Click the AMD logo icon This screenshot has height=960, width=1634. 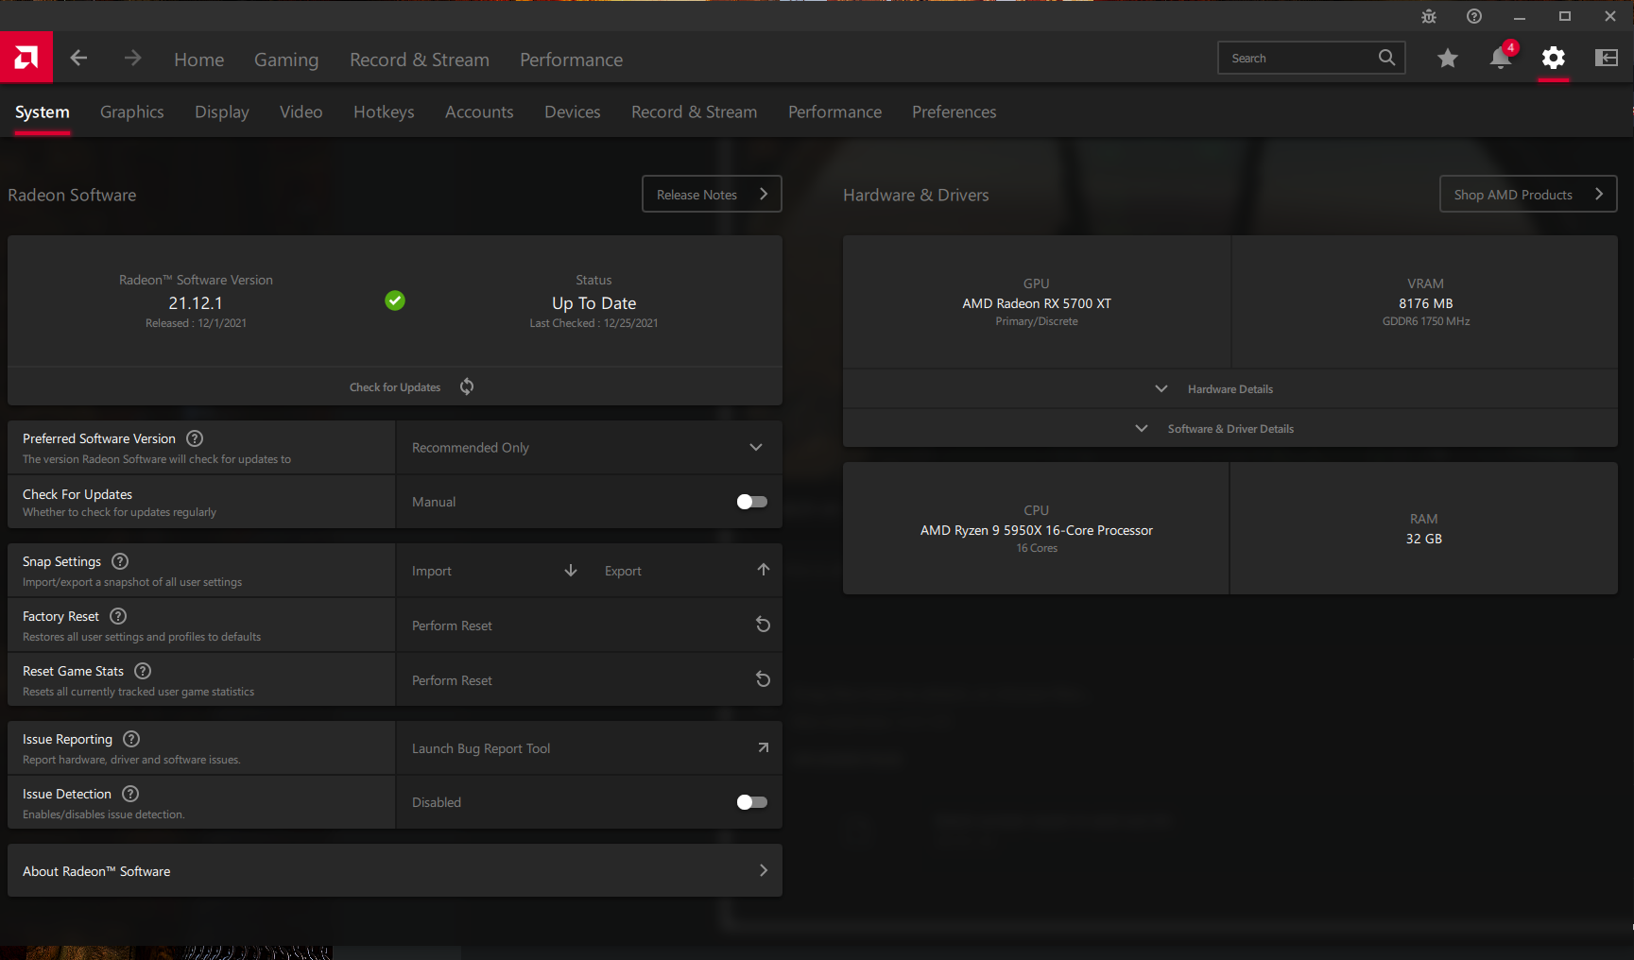click(26, 58)
